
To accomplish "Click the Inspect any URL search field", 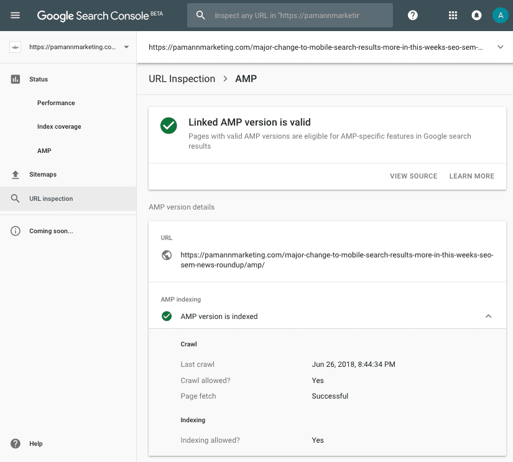I will (290, 16).
